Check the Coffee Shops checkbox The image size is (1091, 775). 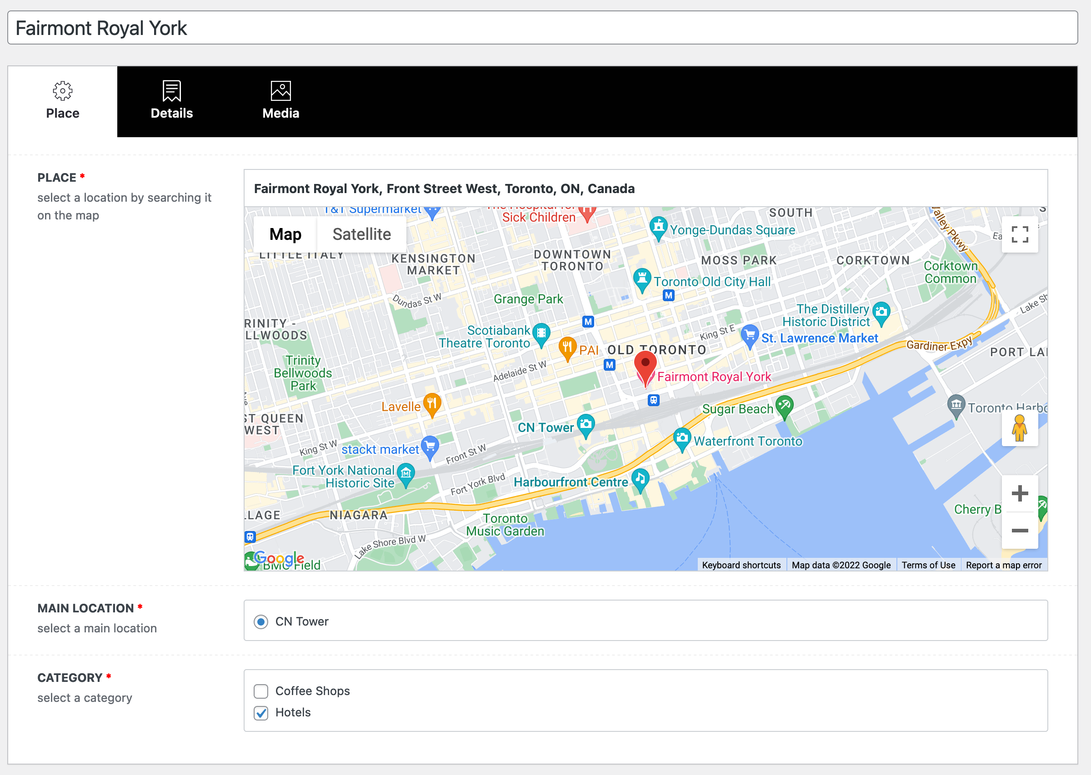tap(260, 691)
